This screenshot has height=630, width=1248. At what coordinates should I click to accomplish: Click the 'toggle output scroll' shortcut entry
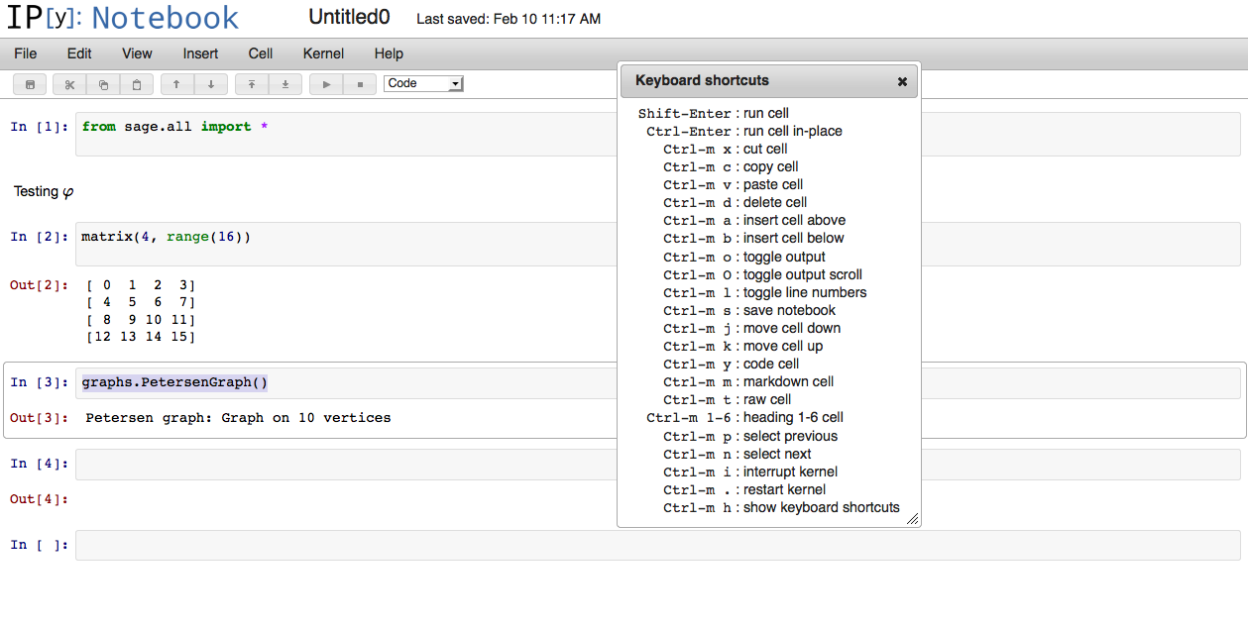[x=763, y=274]
